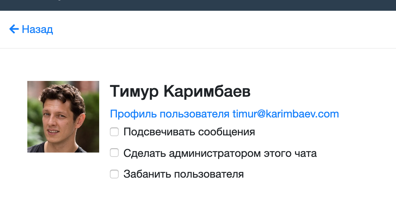Click the blue back arrow icon
Screen dimensions: 396x212
pyautogui.click(x=14, y=29)
